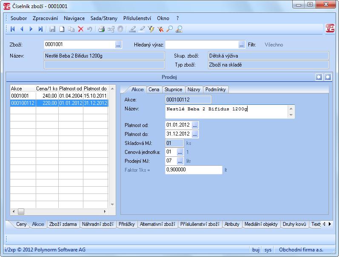Image resolution: width=339 pixels, height=257 pixels.
Task: Open the Alternativní zboží tab
Action: coord(157,224)
